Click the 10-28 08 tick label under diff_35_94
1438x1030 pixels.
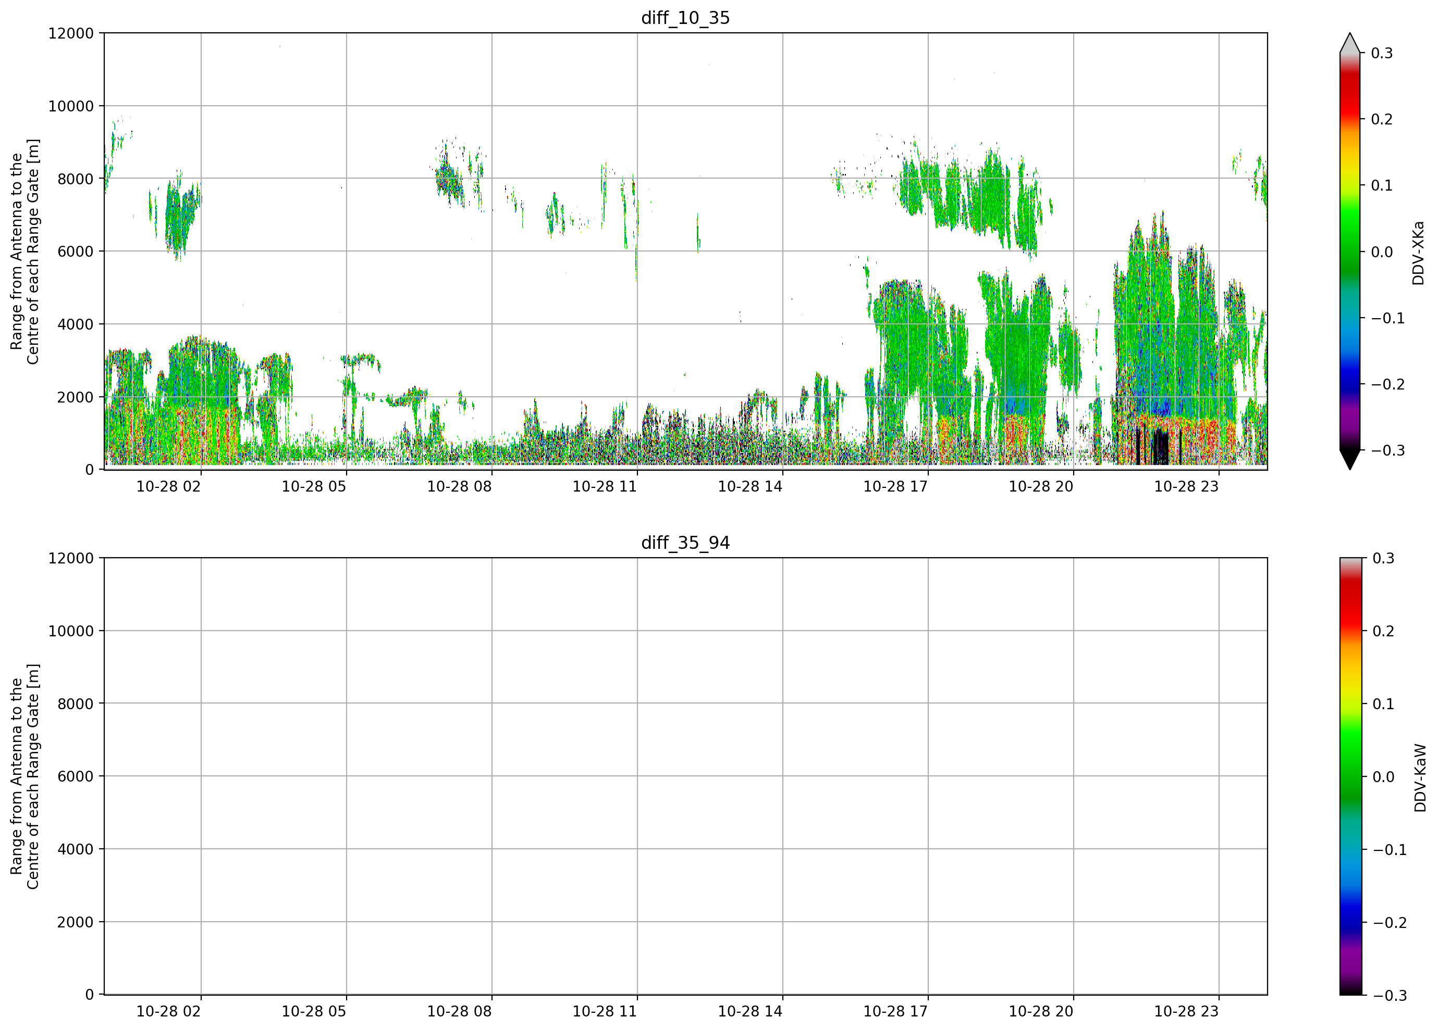coord(459,1012)
